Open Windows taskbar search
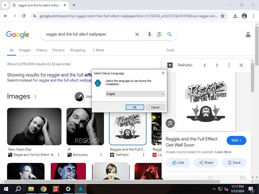 click(x=18, y=189)
